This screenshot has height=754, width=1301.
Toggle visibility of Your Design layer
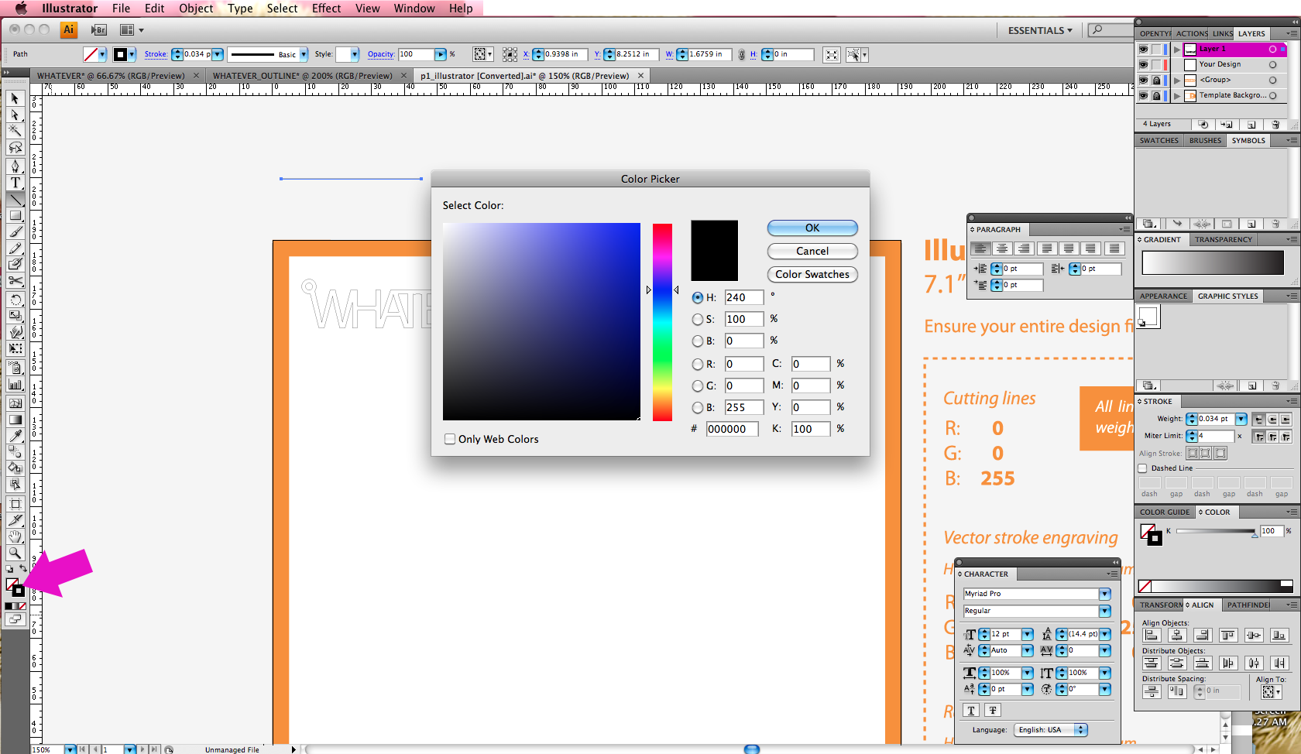(1143, 64)
